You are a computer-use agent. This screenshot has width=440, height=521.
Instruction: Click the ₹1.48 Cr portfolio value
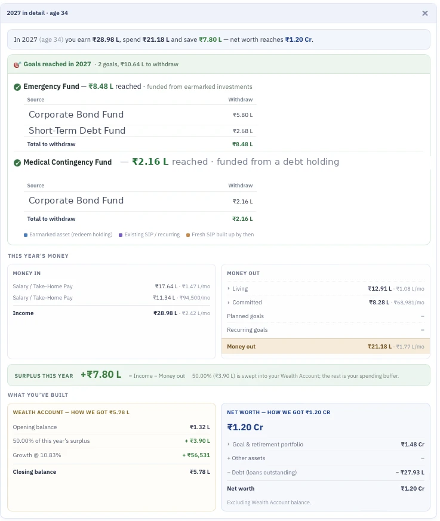point(413,444)
